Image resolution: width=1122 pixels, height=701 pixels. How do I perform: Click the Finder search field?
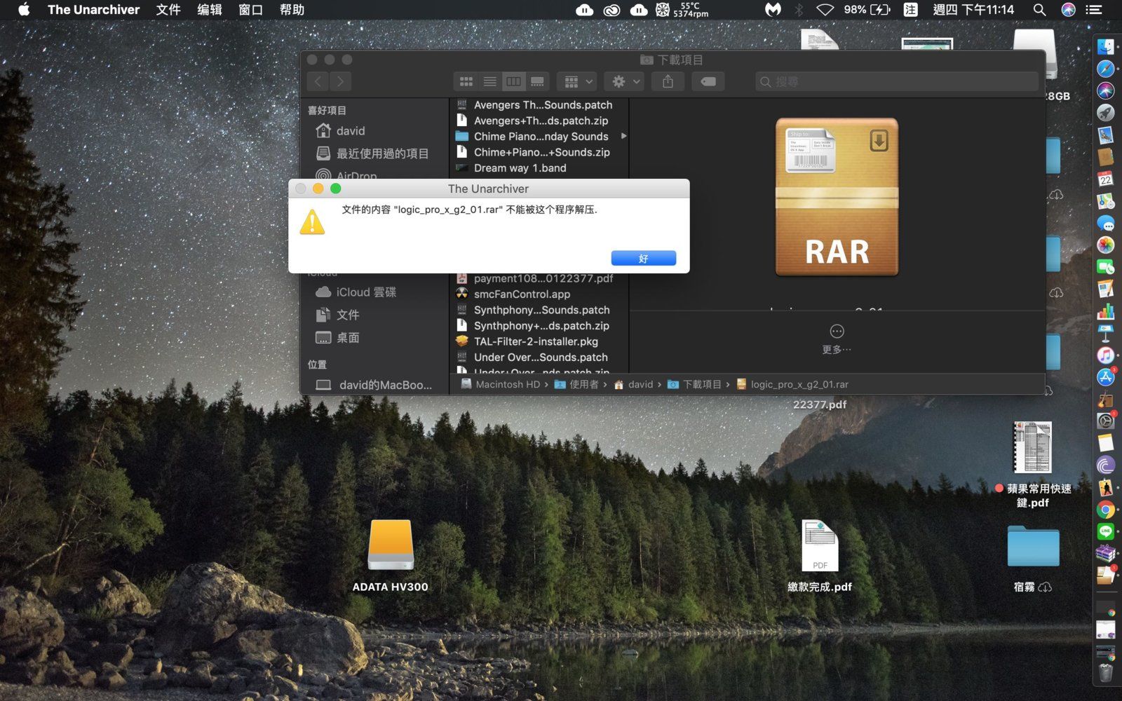pyautogui.click(x=897, y=81)
